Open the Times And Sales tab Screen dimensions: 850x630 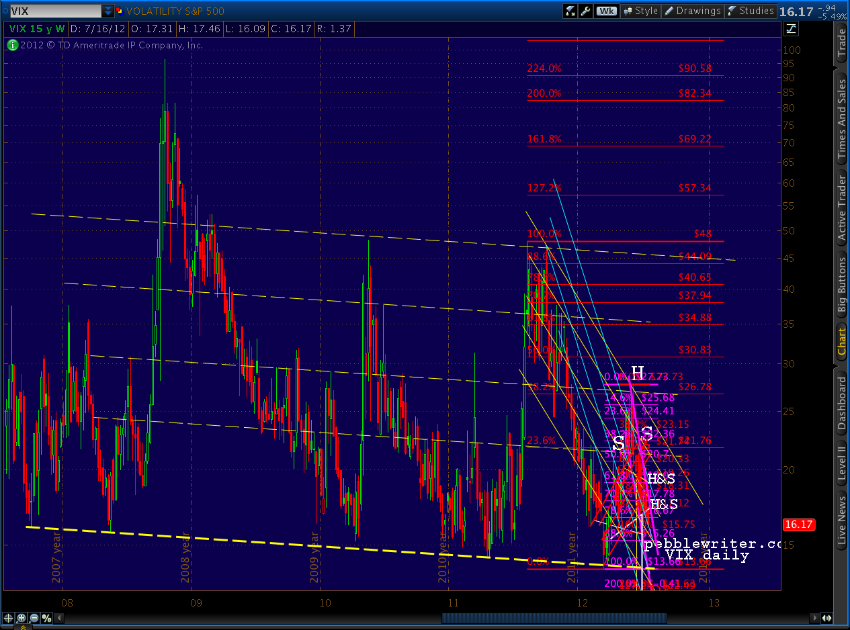coord(842,120)
